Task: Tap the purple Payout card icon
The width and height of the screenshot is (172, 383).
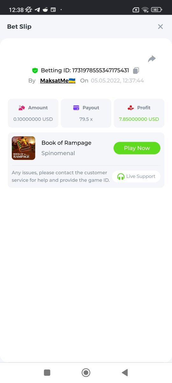Action: point(76,108)
